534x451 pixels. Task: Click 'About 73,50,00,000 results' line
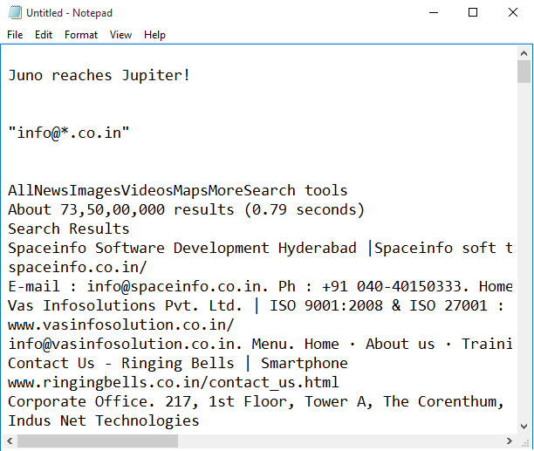pos(186,209)
